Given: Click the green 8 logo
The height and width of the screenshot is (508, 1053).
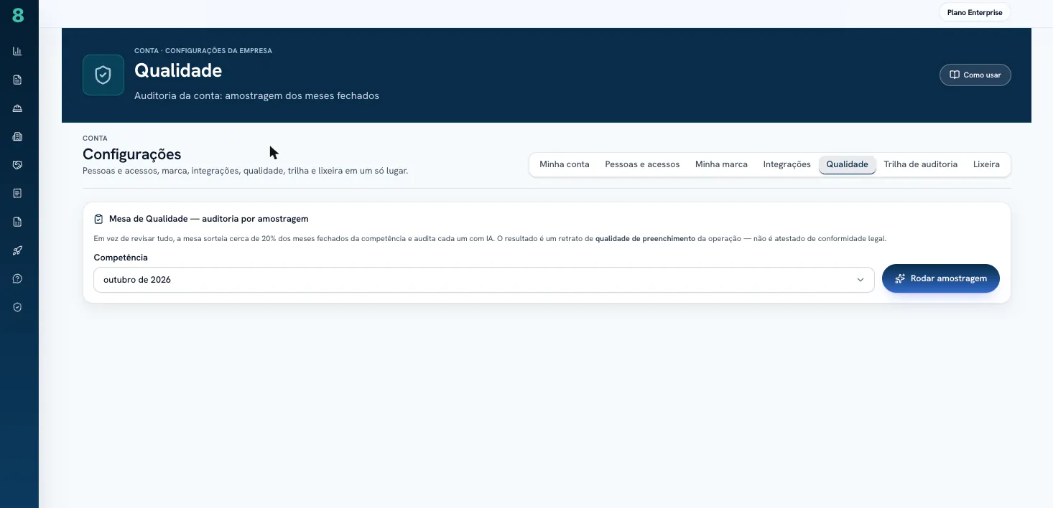Looking at the screenshot, I should pos(18,15).
